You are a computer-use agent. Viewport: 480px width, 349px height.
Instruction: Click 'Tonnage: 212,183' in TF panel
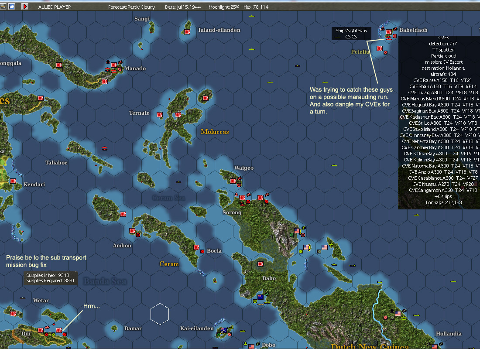click(x=443, y=203)
